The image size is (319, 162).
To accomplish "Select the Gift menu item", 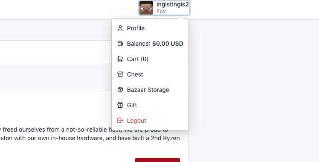I will point(150,105).
